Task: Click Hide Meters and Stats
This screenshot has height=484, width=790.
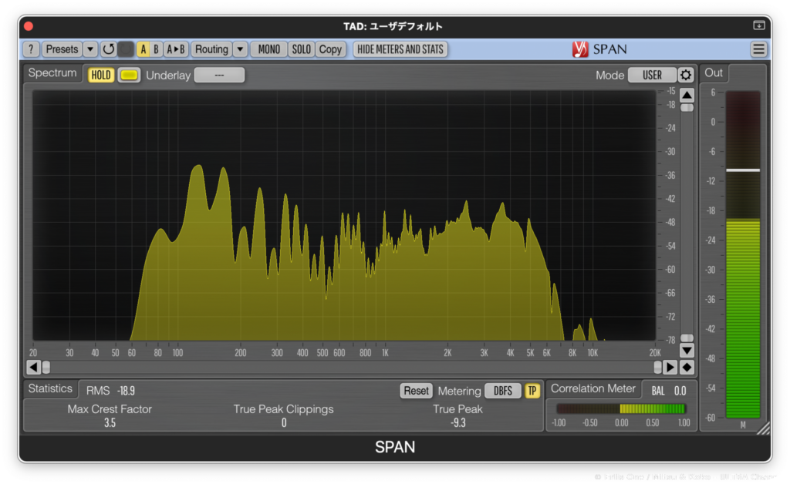Action: [400, 49]
